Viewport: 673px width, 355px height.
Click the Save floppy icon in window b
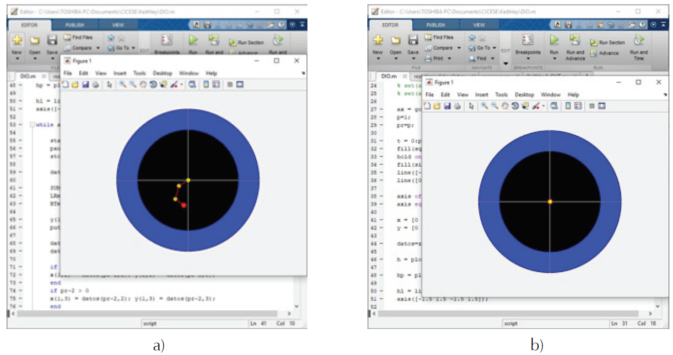413,40
